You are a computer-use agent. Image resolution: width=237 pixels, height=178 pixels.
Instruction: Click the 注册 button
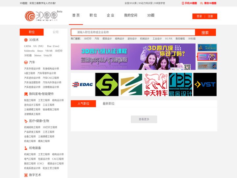[x=210, y=16]
